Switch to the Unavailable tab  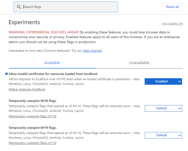(x=139, y=63)
